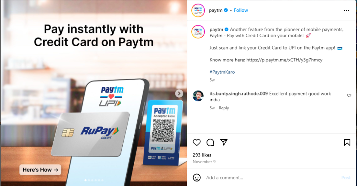View the 293 likes list
Image resolution: width=357 pixels, height=186 pixels.
(202, 155)
